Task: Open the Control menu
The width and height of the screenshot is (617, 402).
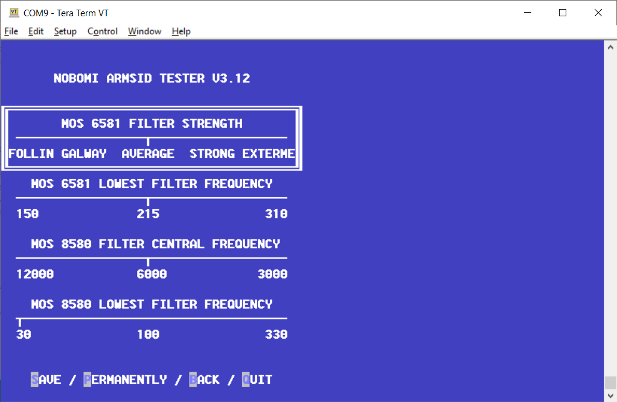Action: [x=102, y=31]
